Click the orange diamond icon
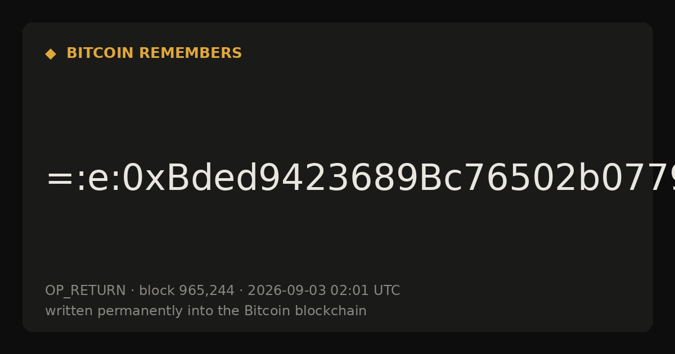This screenshot has width=675, height=354. pos(51,54)
